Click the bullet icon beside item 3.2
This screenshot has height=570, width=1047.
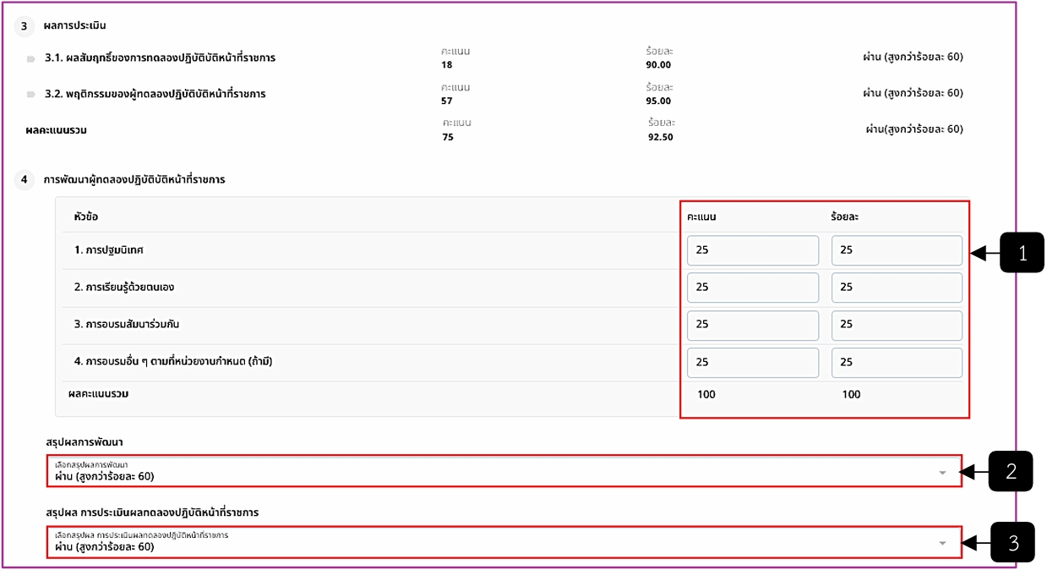(30, 94)
